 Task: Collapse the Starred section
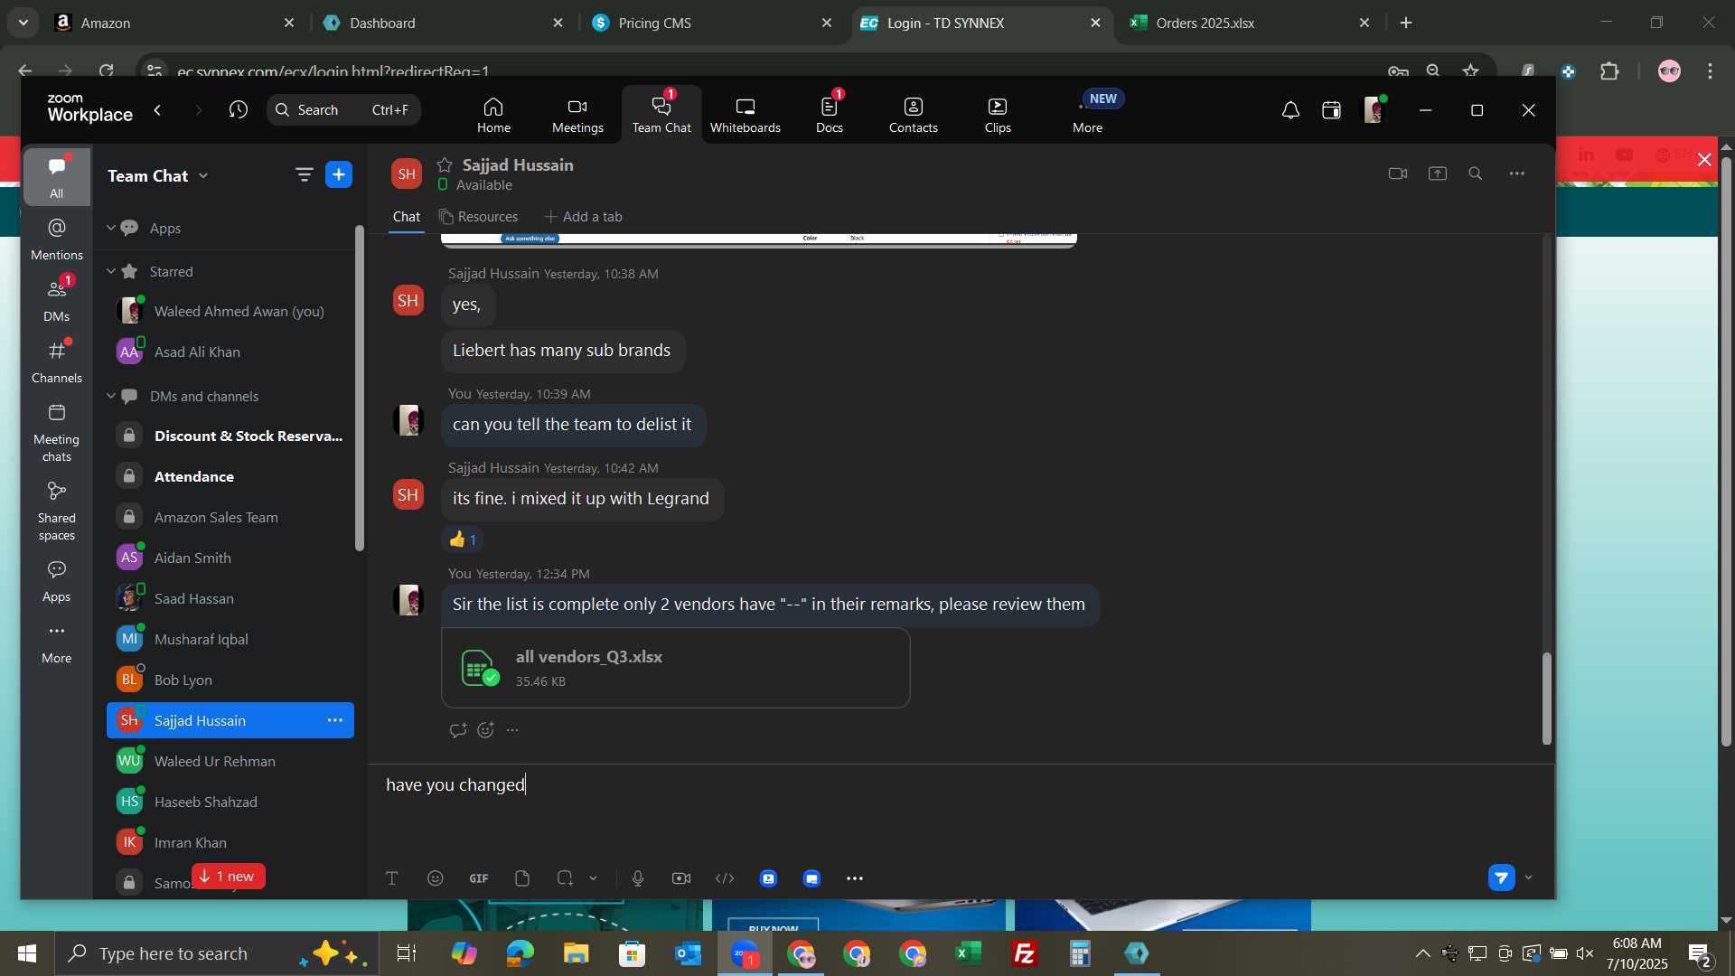[111, 271]
